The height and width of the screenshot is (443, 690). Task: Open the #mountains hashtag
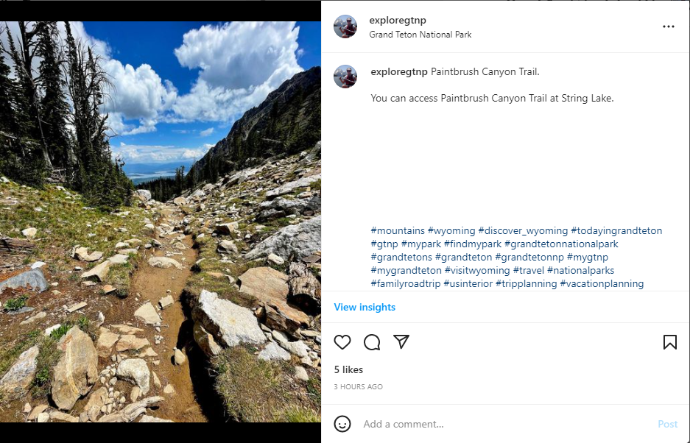pos(398,231)
